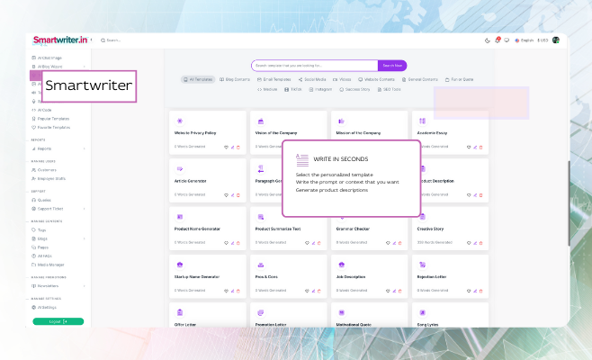Screen dimensions: 592x360
Task: Edit the Product Summarize Text template
Action: pyautogui.click(x=313, y=243)
